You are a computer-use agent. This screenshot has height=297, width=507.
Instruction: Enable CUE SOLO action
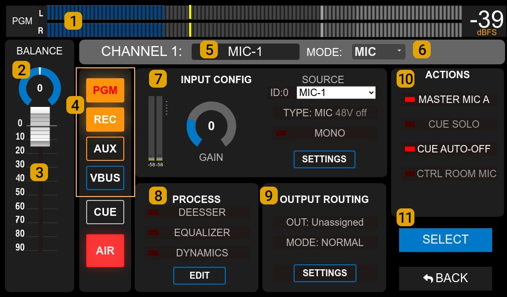click(449, 124)
